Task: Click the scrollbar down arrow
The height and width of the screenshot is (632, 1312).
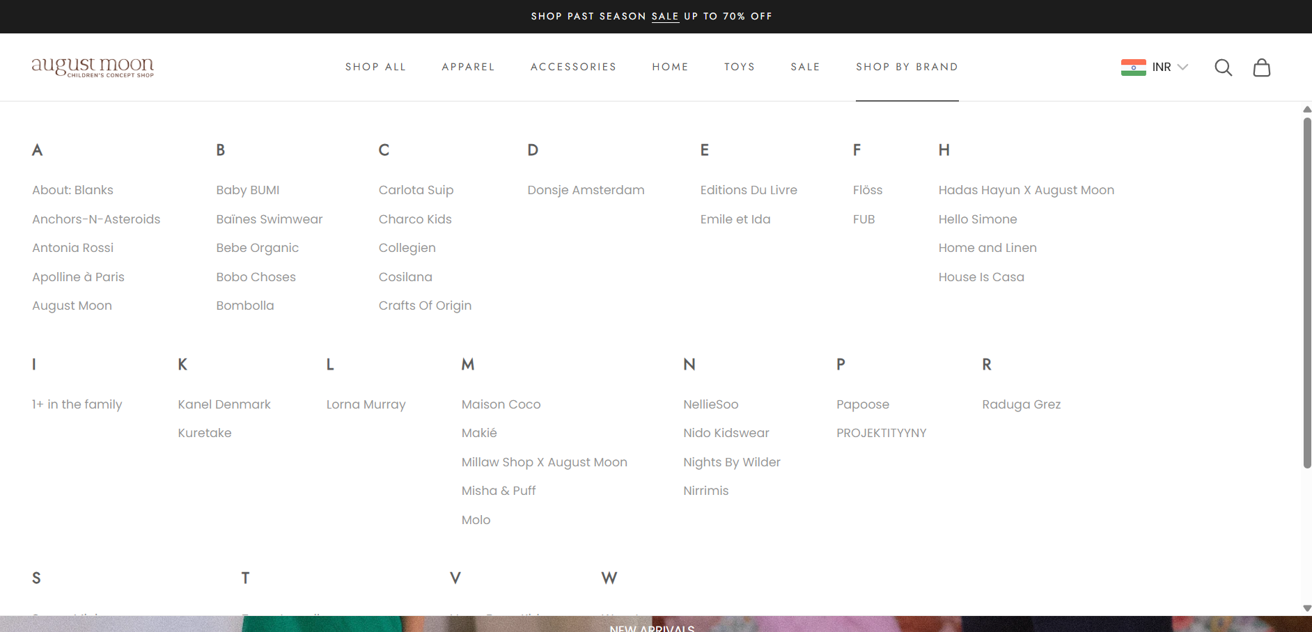Action: pyautogui.click(x=1307, y=608)
